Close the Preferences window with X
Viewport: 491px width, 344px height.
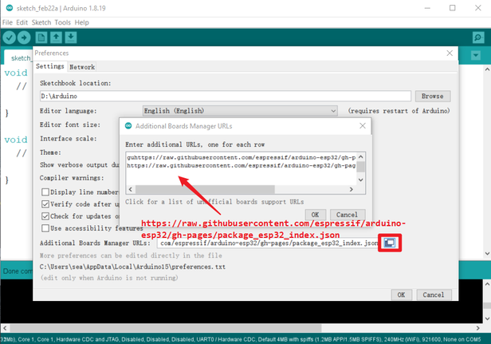click(448, 53)
